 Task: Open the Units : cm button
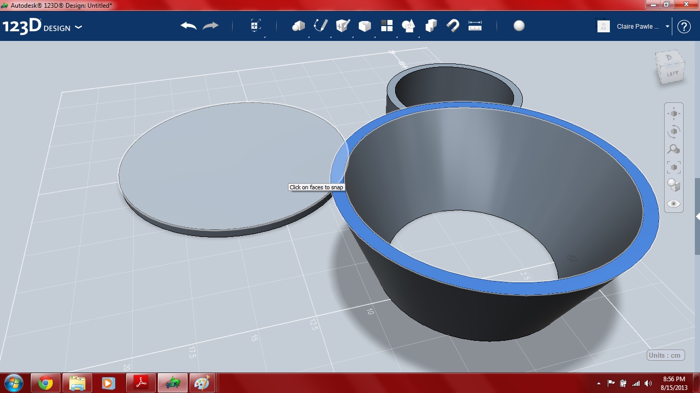coord(666,355)
